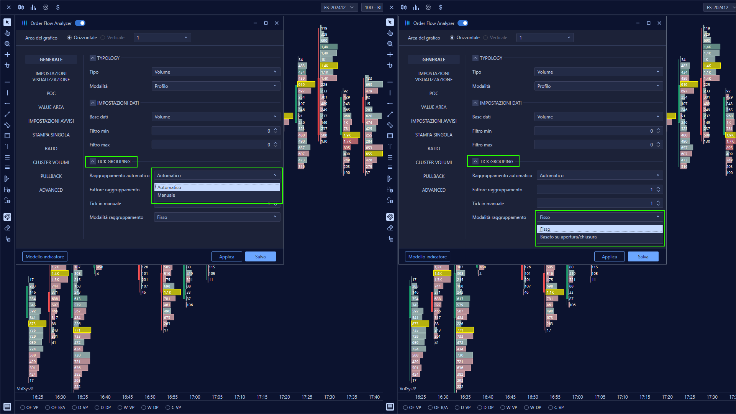Click Fattore raggruppamento stepper in right dialog
Image resolution: width=736 pixels, height=414 pixels.
tap(658, 189)
